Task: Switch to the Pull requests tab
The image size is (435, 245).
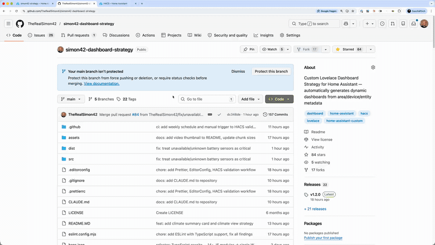Action: click(x=78, y=35)
